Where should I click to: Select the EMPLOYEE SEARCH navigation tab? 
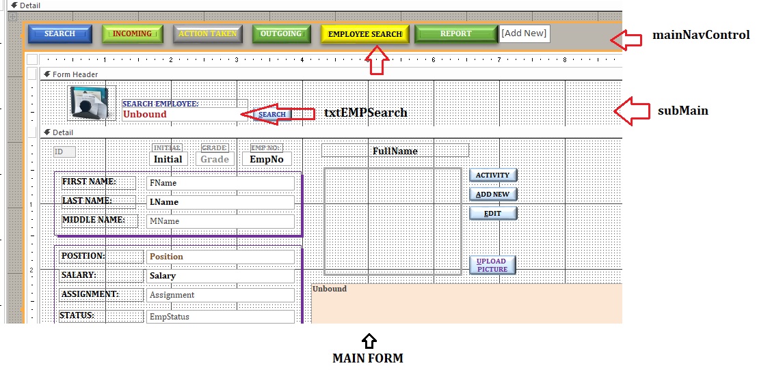[365, 34]
